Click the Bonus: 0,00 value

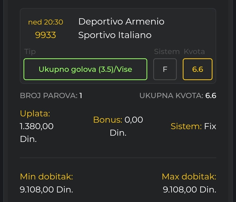[118, 120]
